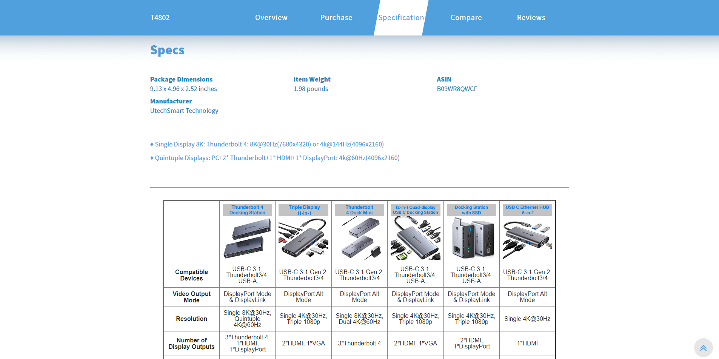The height and width of the screenshot is (359, 719).
Task: Open the Docking Station with SSD title
Action: click(x=471, y=210)
